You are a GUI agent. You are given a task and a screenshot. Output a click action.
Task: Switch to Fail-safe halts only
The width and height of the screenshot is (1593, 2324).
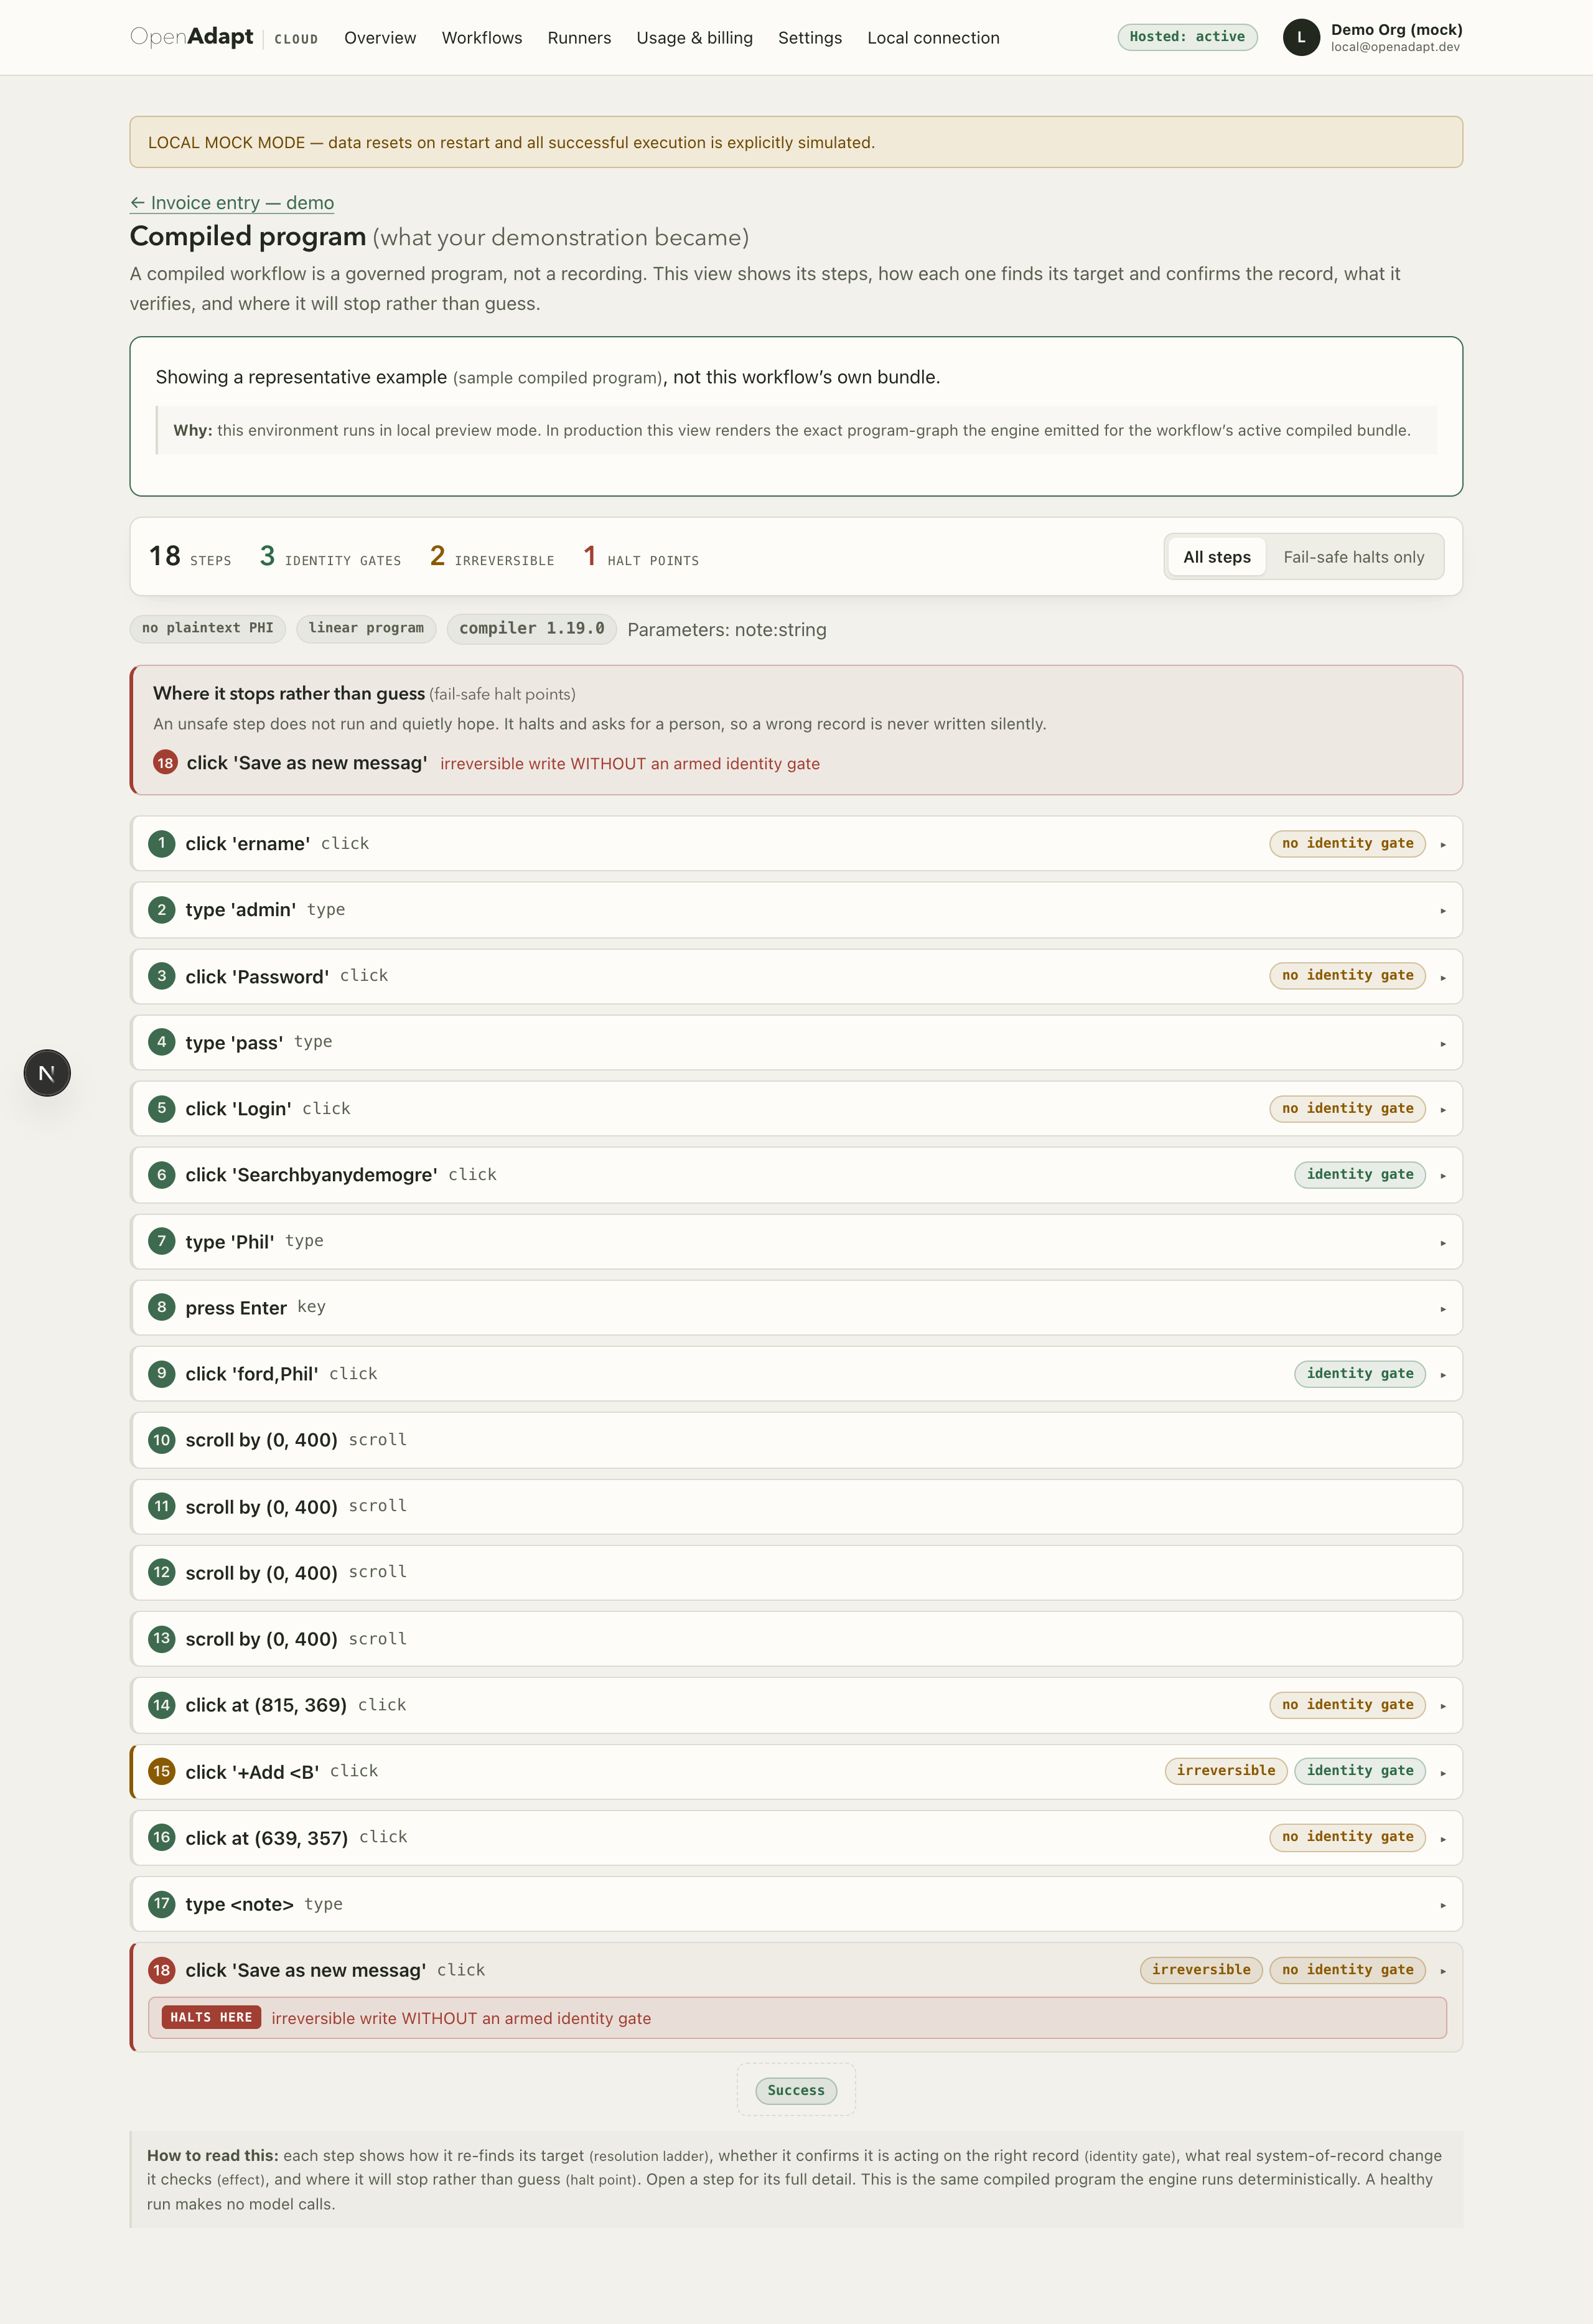point(1354,557)
